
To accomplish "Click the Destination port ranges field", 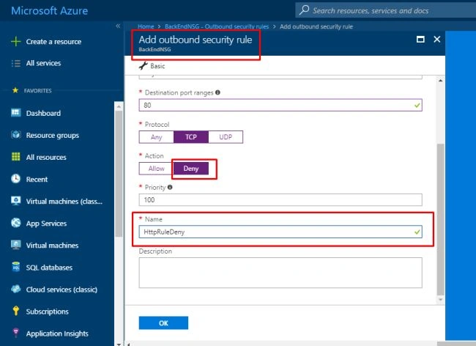I will [x=280, y=105].
